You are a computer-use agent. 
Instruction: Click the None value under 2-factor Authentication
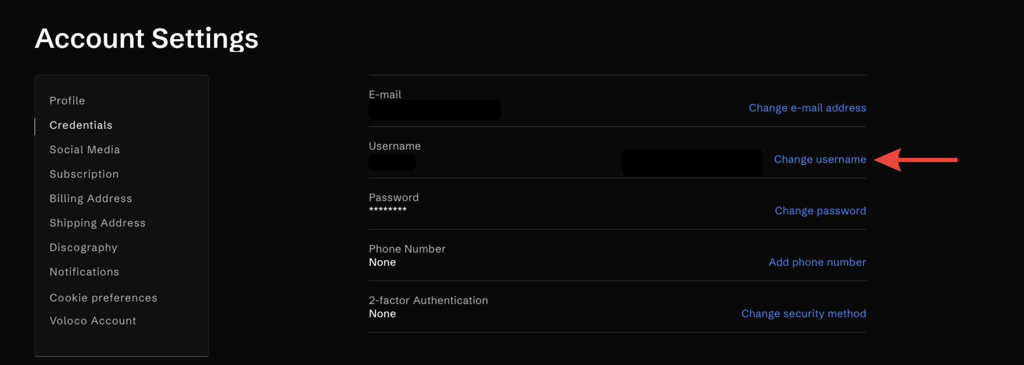coord(382,314)
